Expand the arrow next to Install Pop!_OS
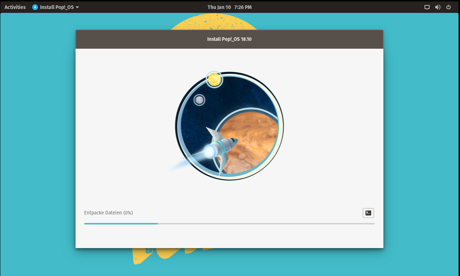Viewport: 460px width, 276px height. point(77,7)
